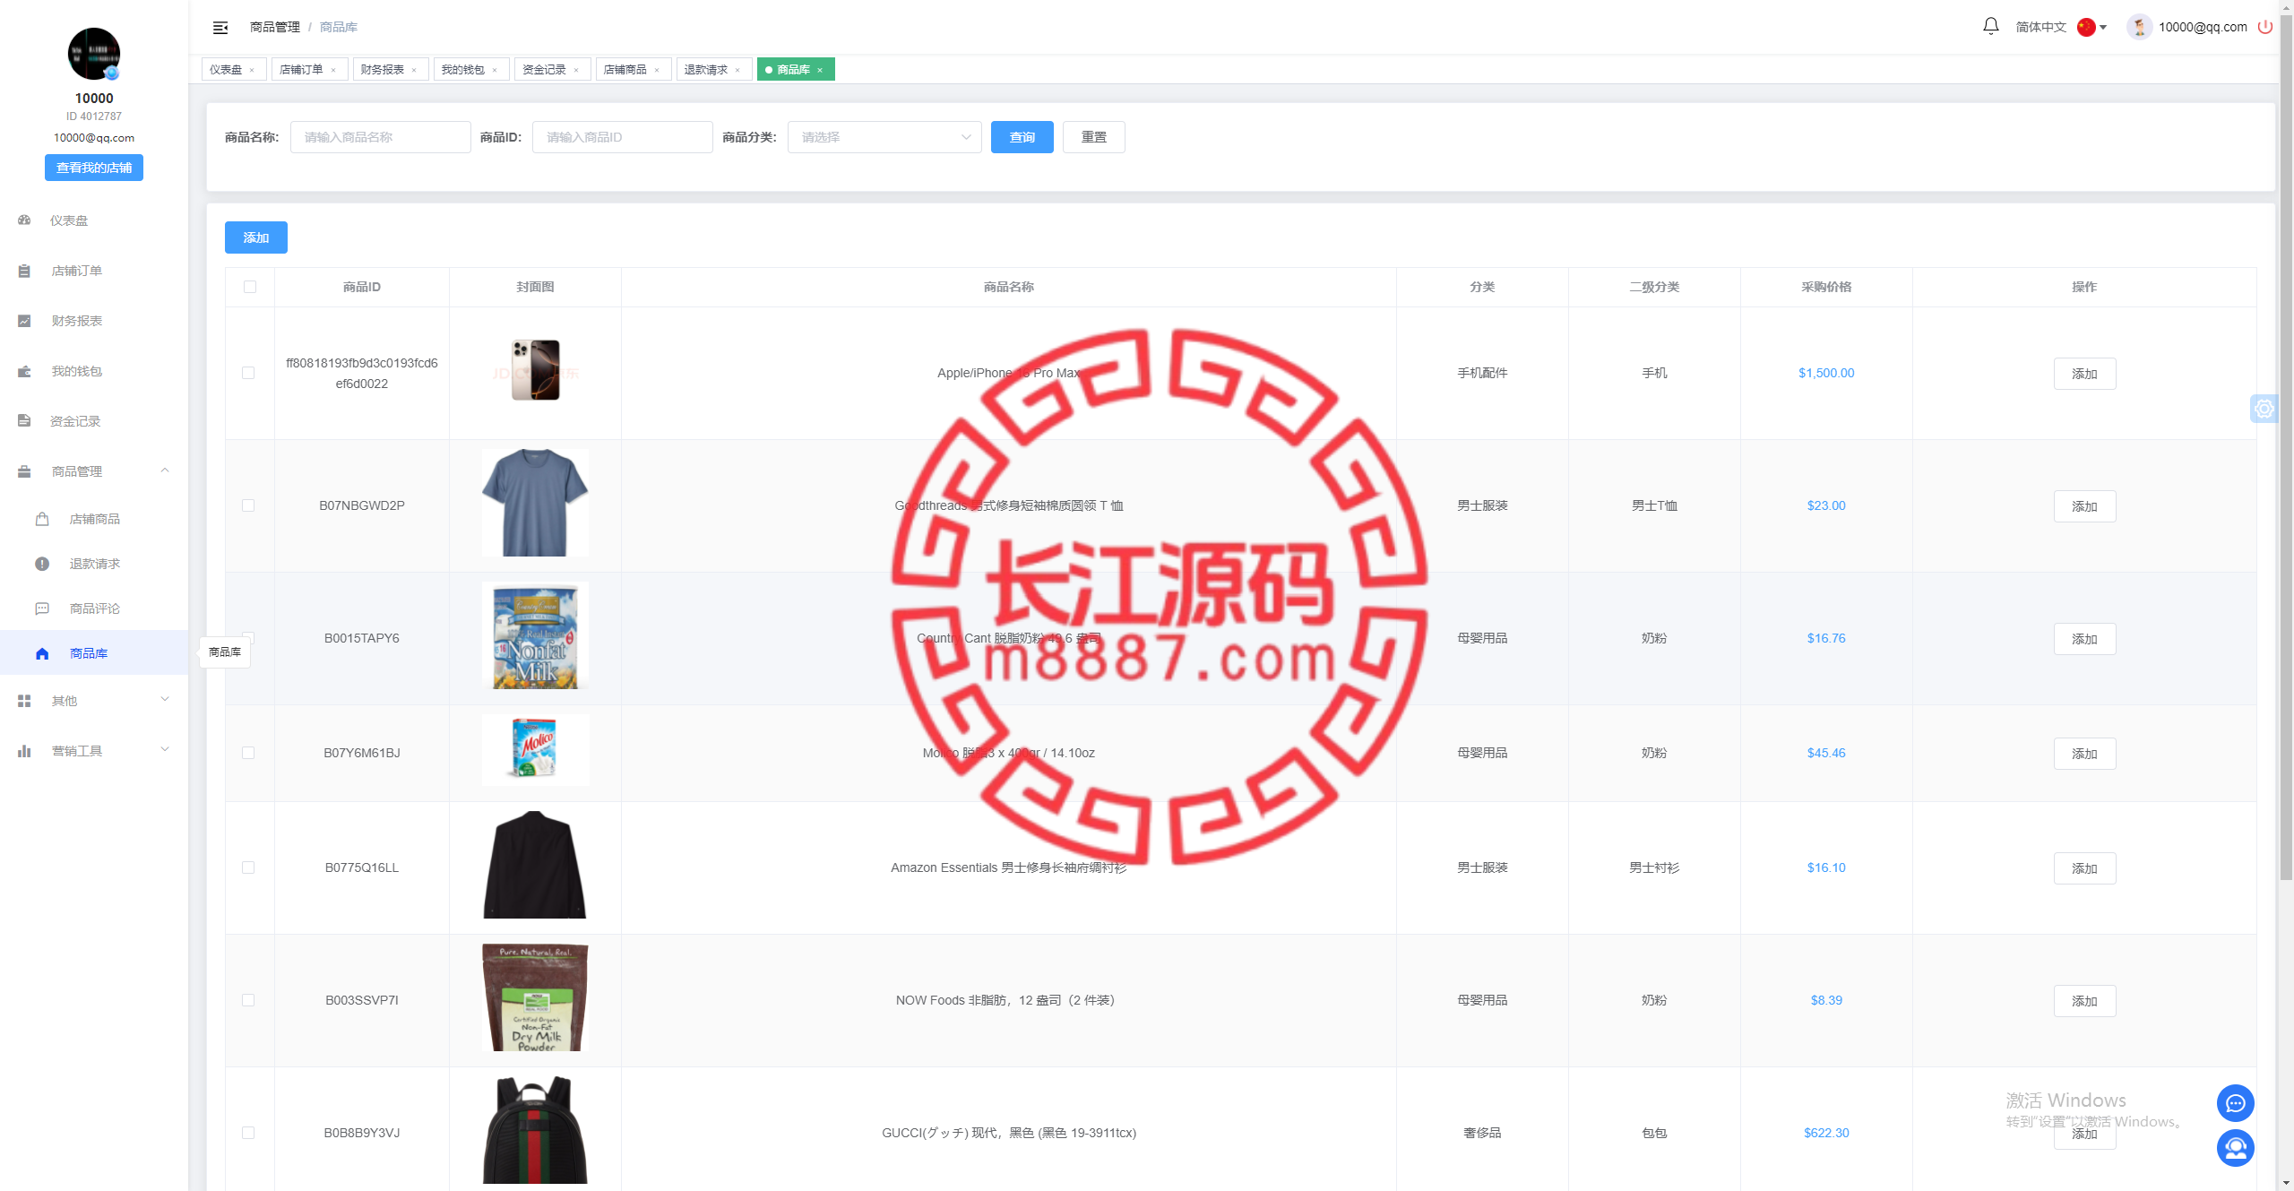Open the 简体中文 language dropdown arrow
2294x1191 pixels.
click(x=2103, y=28)
